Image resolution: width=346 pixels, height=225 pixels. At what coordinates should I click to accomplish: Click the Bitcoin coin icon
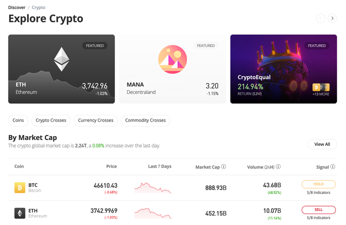pos(20,188)
